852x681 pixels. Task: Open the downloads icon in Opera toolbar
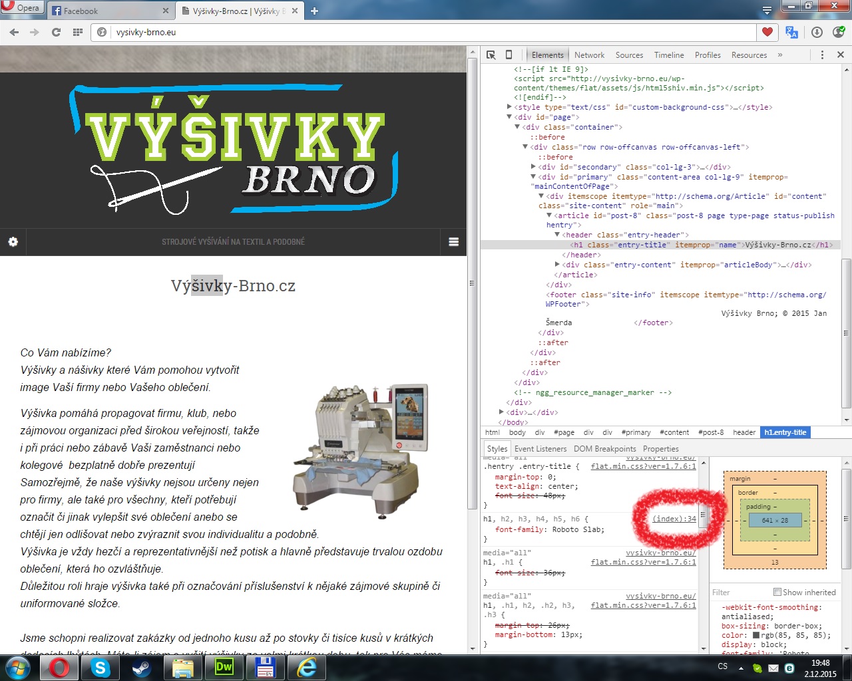(x=817, y=32)
